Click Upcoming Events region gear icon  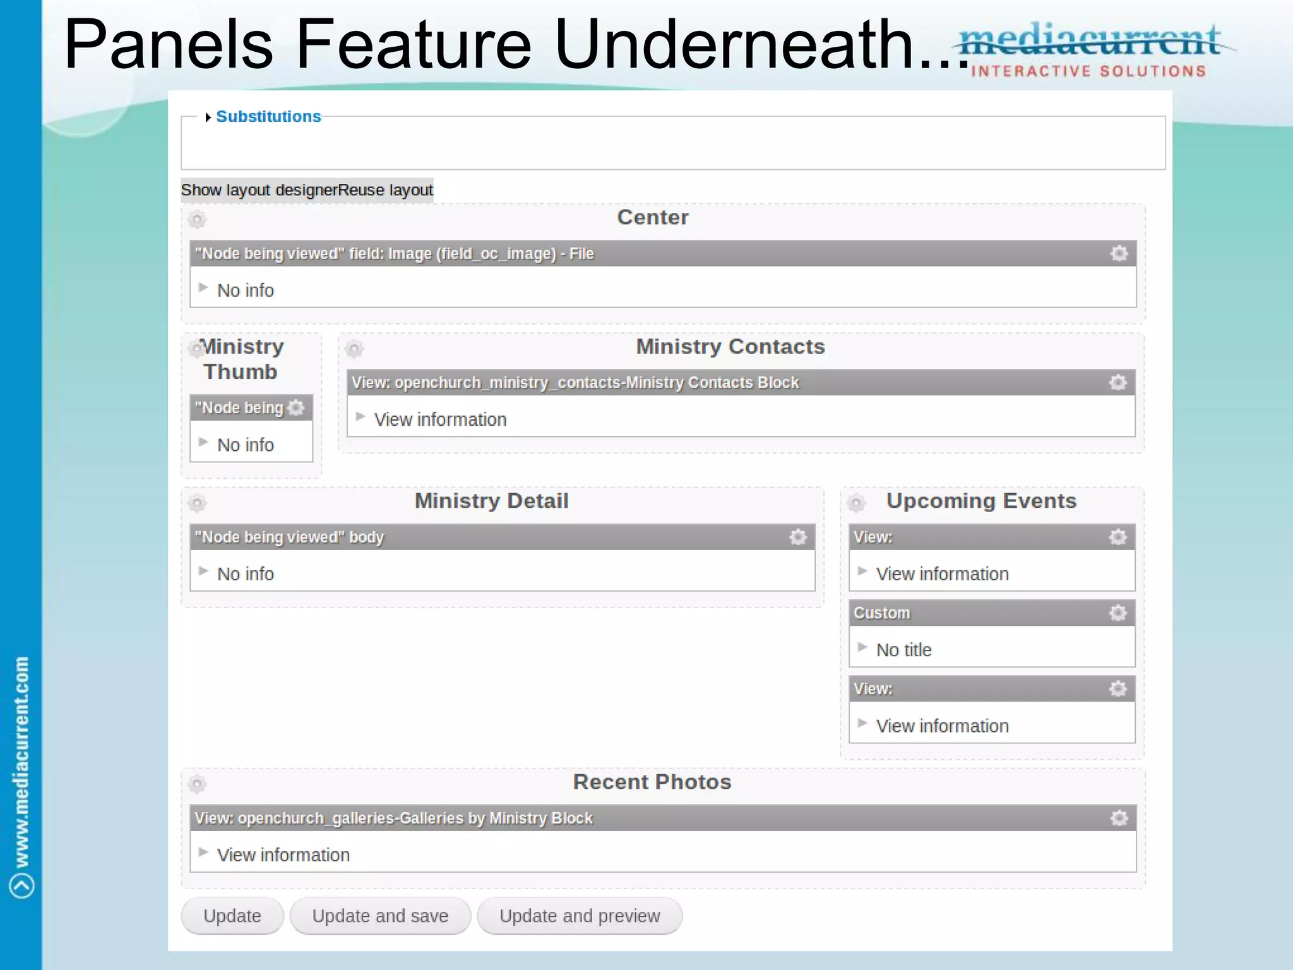(x=856, y=503)
